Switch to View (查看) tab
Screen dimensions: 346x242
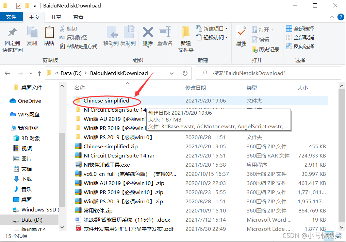point(78,17)
